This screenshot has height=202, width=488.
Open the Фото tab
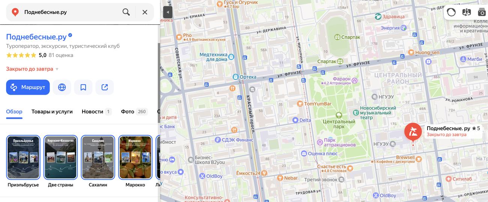pyautogui.click(x=134, y=112)
